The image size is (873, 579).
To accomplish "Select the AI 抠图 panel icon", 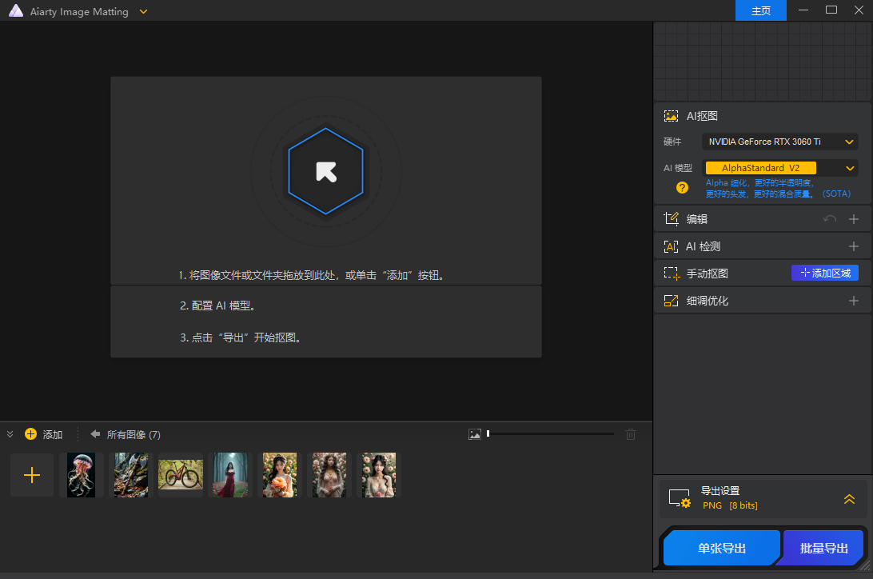I will 670,115.
